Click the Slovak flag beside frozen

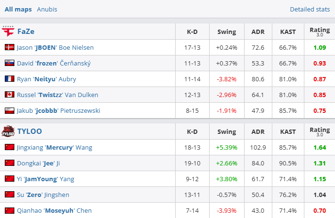(10, 63)
